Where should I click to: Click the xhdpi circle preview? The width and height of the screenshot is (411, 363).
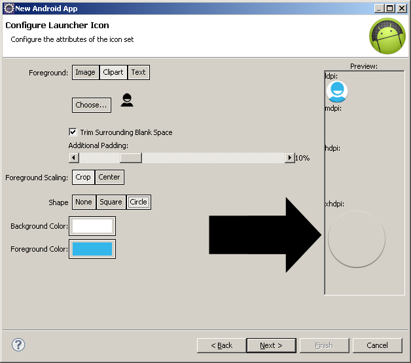click(x=357, y=239)
